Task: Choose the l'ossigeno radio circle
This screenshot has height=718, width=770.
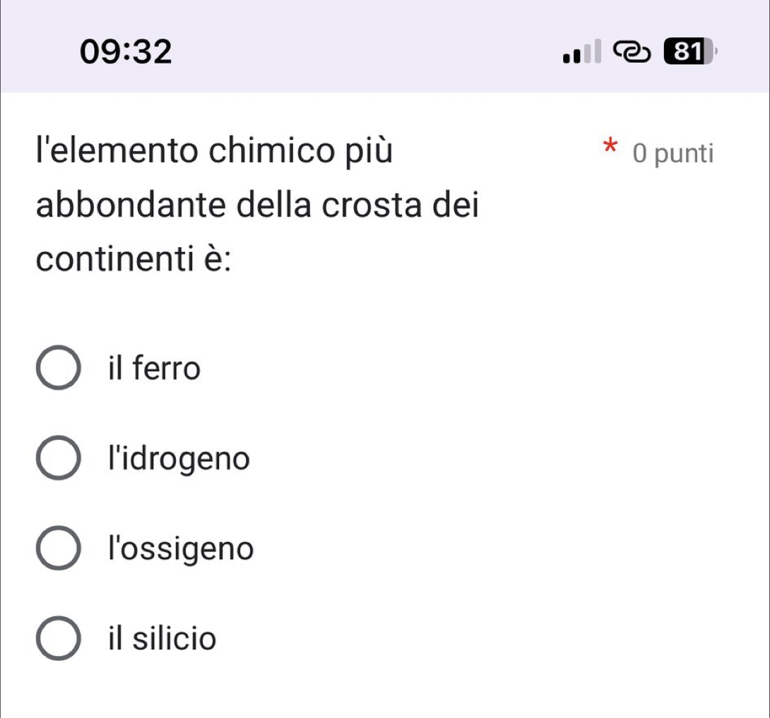Action: pos(58,549)
